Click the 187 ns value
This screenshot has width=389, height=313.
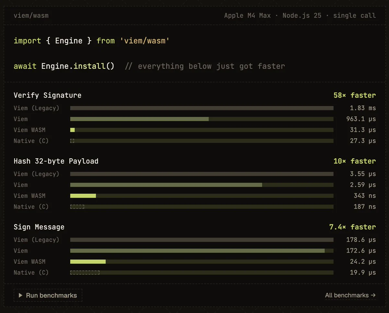365,207
